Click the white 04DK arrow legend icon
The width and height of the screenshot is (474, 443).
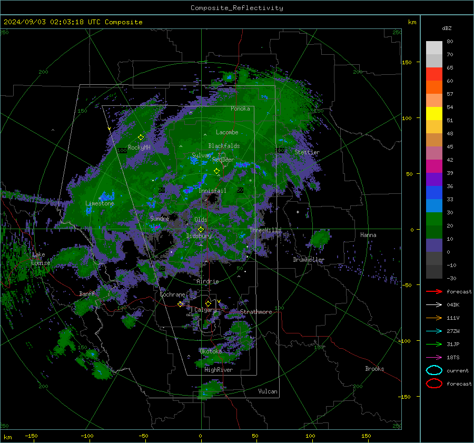click(434, 305)
